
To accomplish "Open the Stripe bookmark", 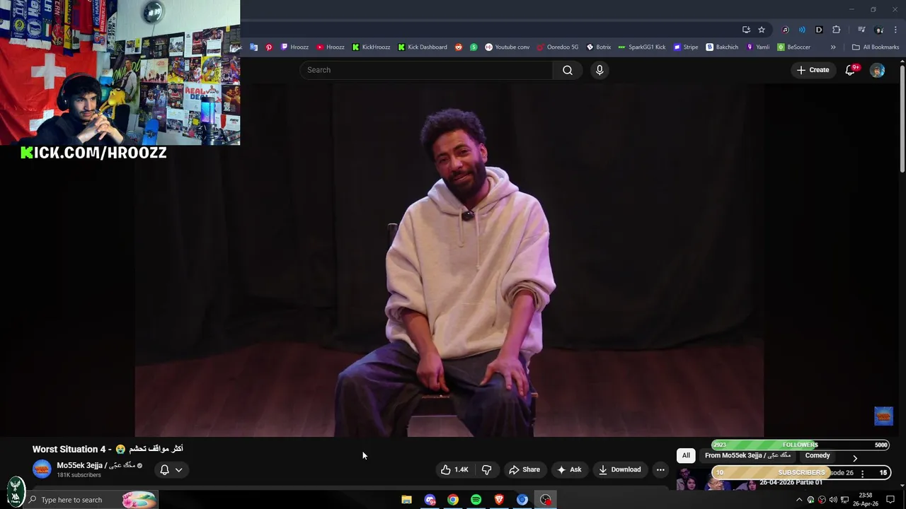I will 686,47.
